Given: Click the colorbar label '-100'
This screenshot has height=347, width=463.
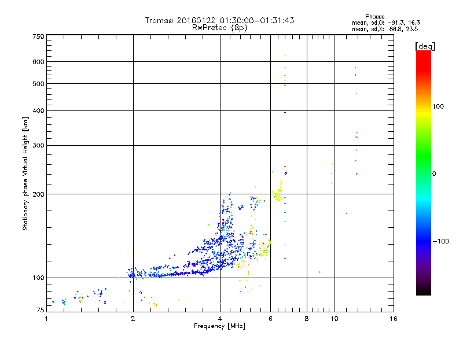Looking at the screenshot, I should tap(440, 241).
